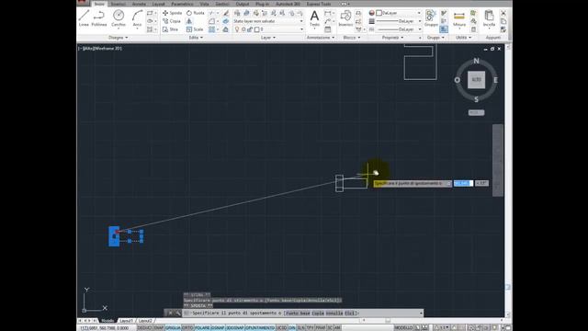
Task: Click the layer lightbulb on/off icon
Action: pos(237,29)
